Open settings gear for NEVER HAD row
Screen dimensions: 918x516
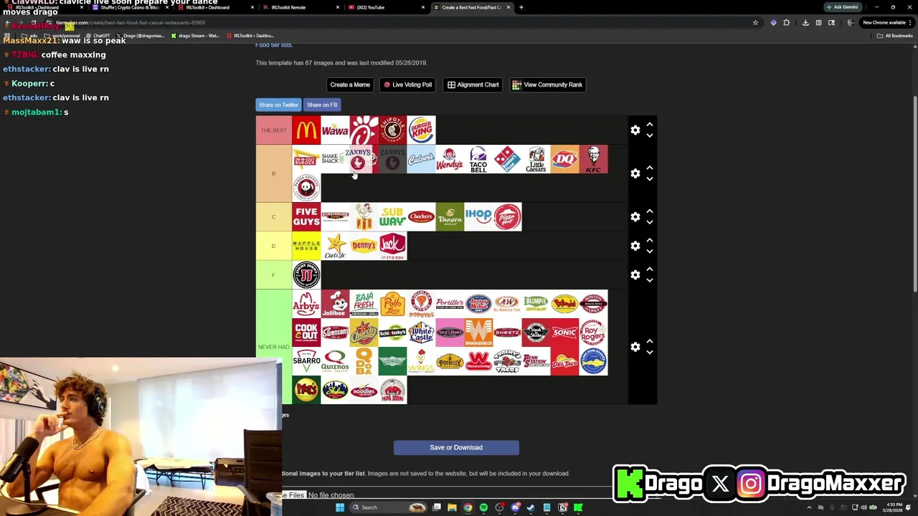635,347
